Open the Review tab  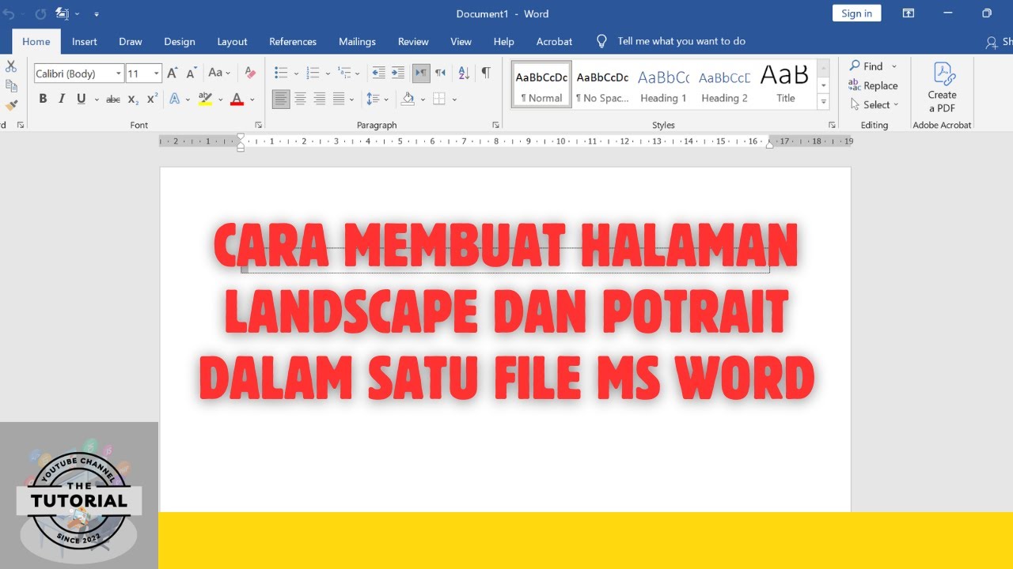413,41
